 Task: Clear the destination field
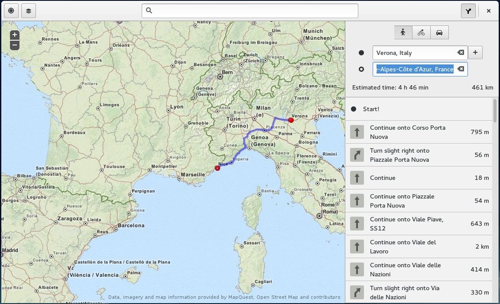[x=461, y=69]
